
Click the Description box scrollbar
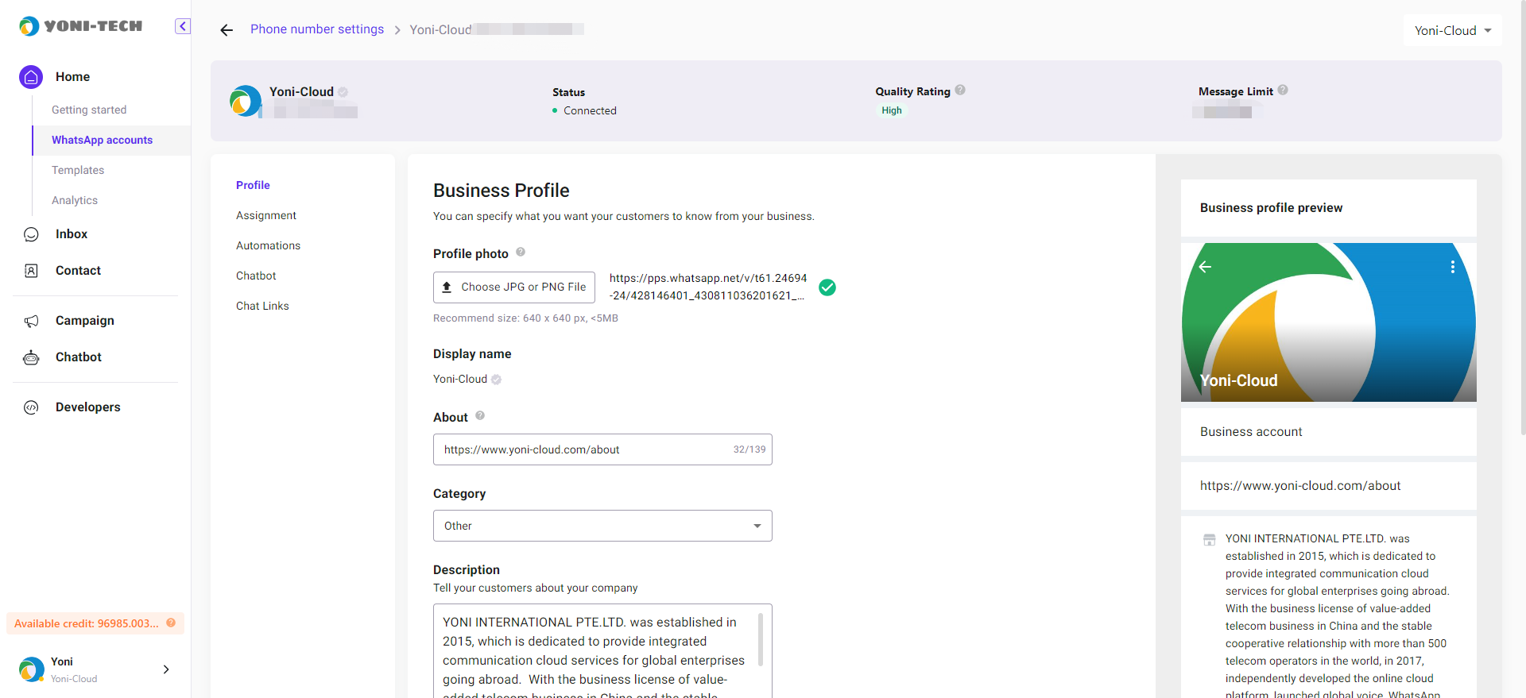[x=761, y=639]
